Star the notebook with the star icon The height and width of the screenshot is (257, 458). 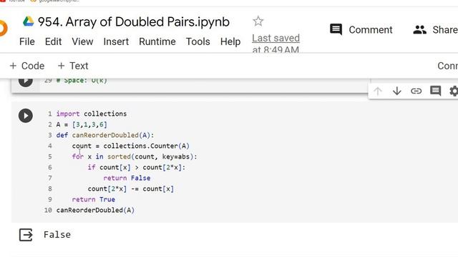(258, 21)
